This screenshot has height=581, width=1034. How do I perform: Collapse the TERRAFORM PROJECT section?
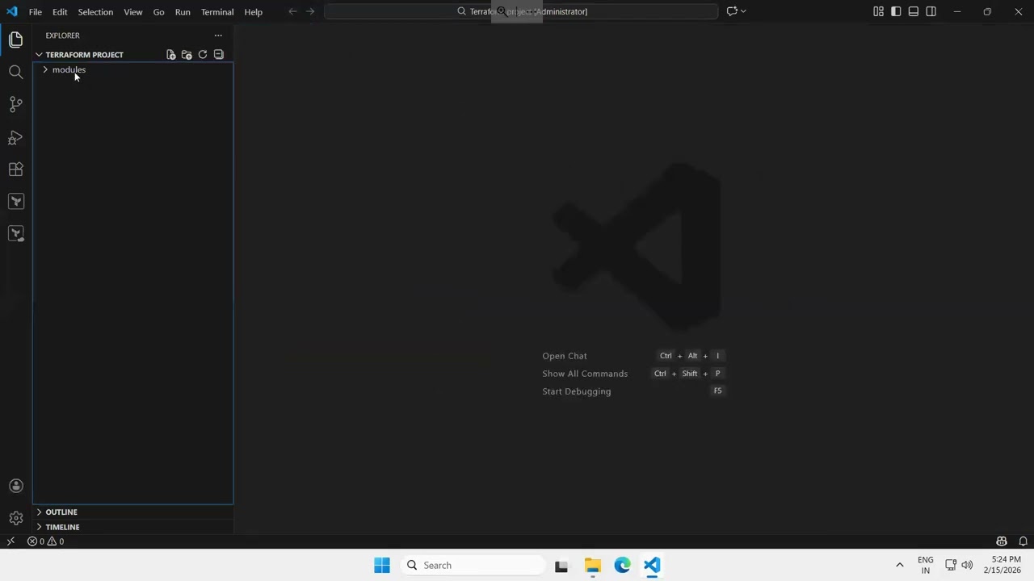tap(84, 55)
